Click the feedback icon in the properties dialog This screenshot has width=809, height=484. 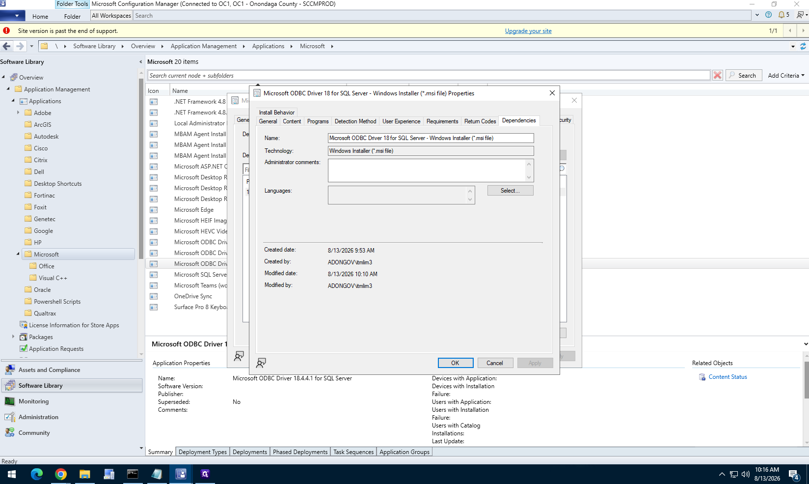tap(261, 363)
